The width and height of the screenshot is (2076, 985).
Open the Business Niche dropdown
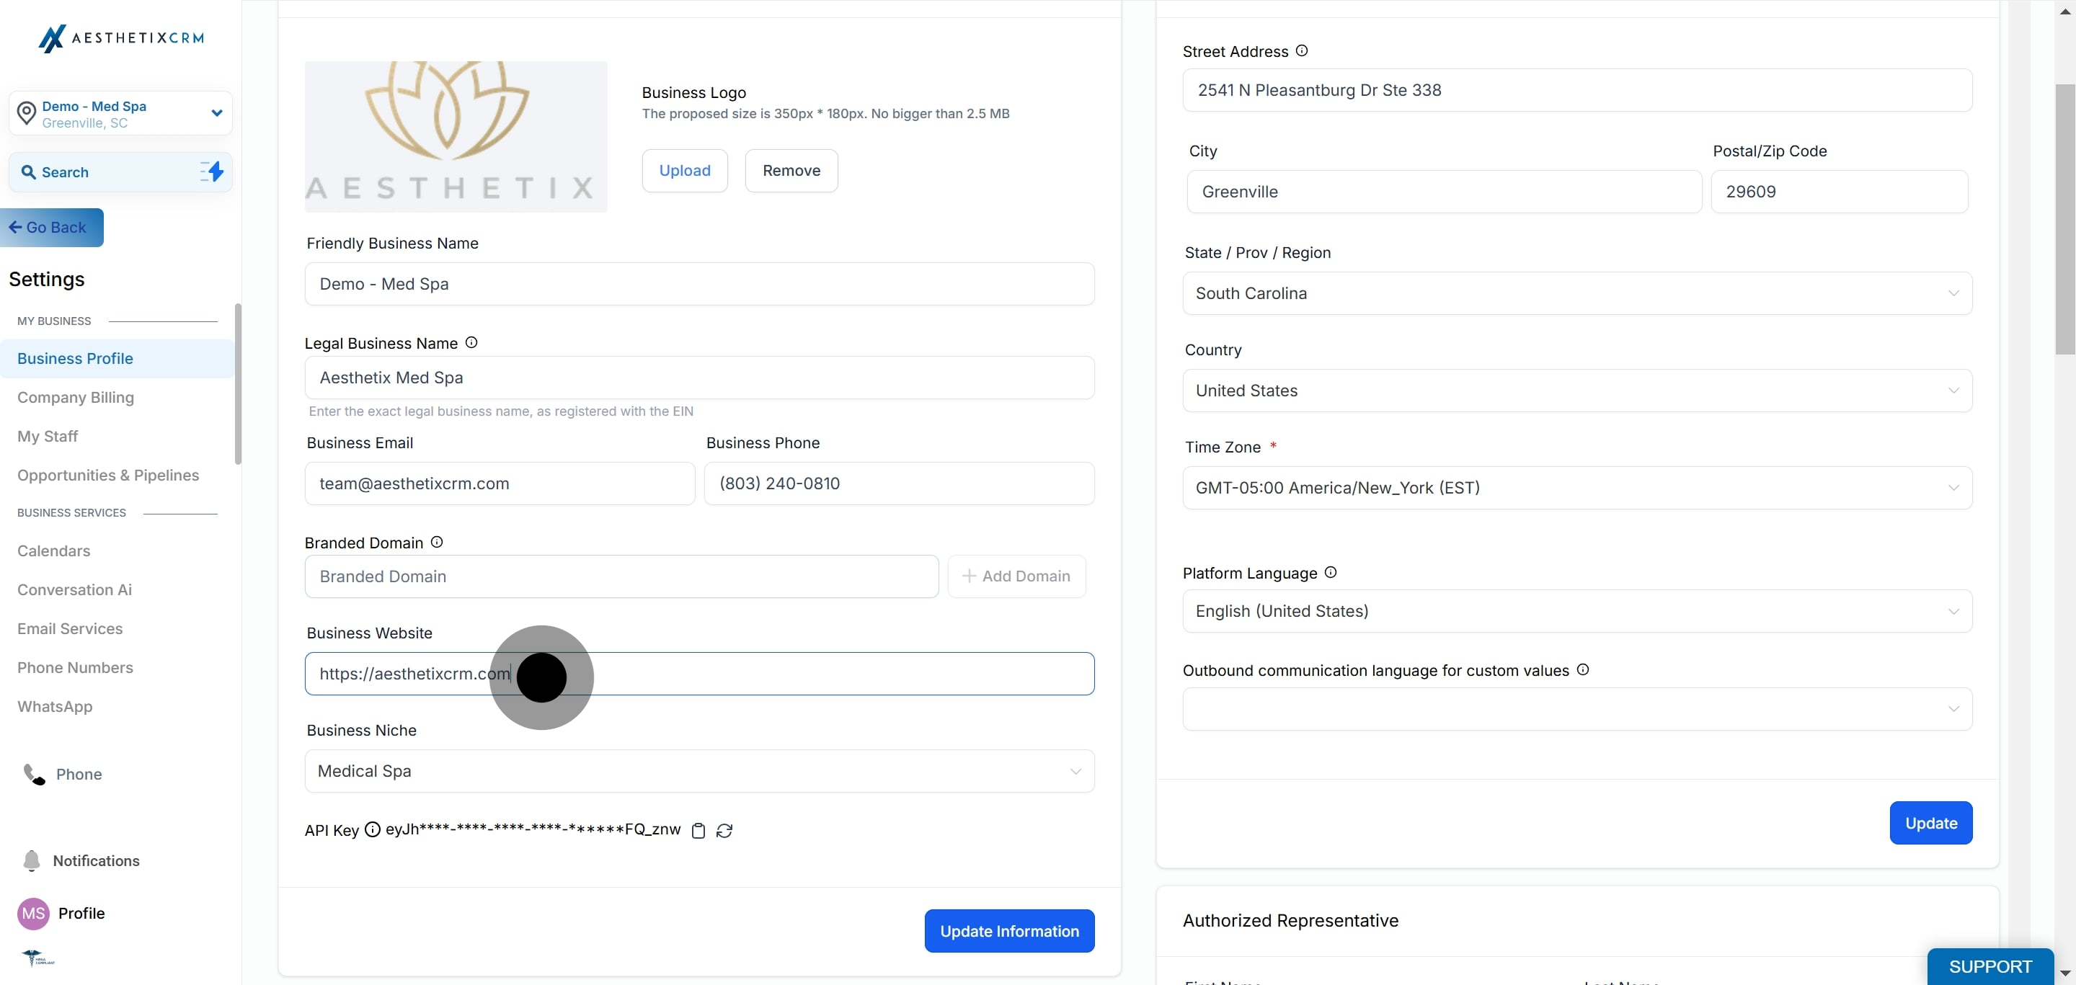pos(698,771)
